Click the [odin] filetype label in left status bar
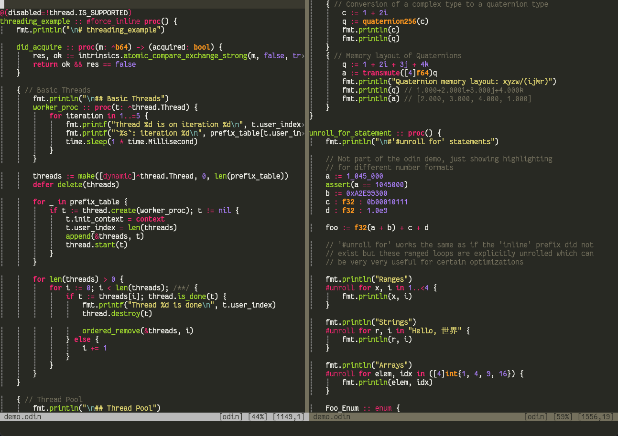Screen dimensions: 618x436 [x=231, y=416]
